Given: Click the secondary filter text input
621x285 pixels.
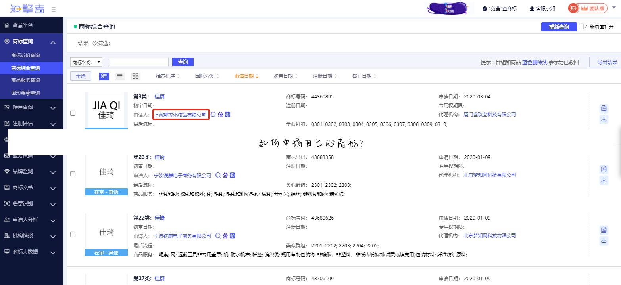Looking at the screenshot, I should [x=139, y=62].
